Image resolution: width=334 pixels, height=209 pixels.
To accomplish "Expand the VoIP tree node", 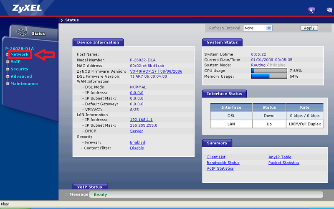I will 8,62.
